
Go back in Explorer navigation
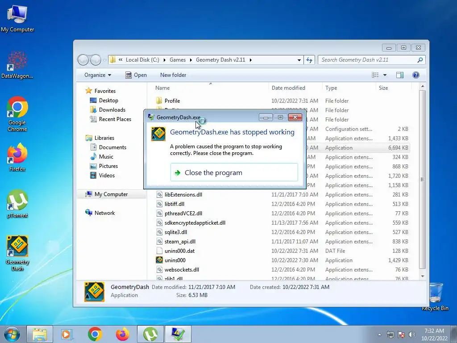[x=83, y=60]
